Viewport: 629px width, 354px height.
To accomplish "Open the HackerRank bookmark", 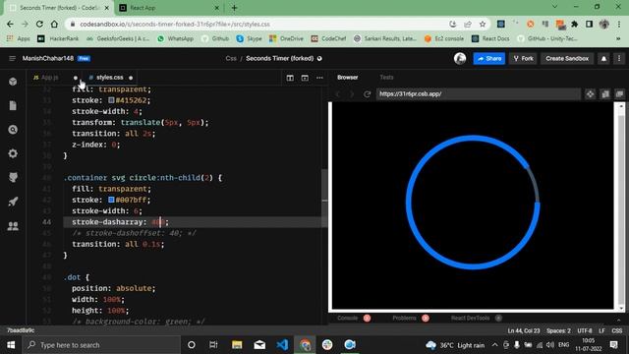I will 59,38.
